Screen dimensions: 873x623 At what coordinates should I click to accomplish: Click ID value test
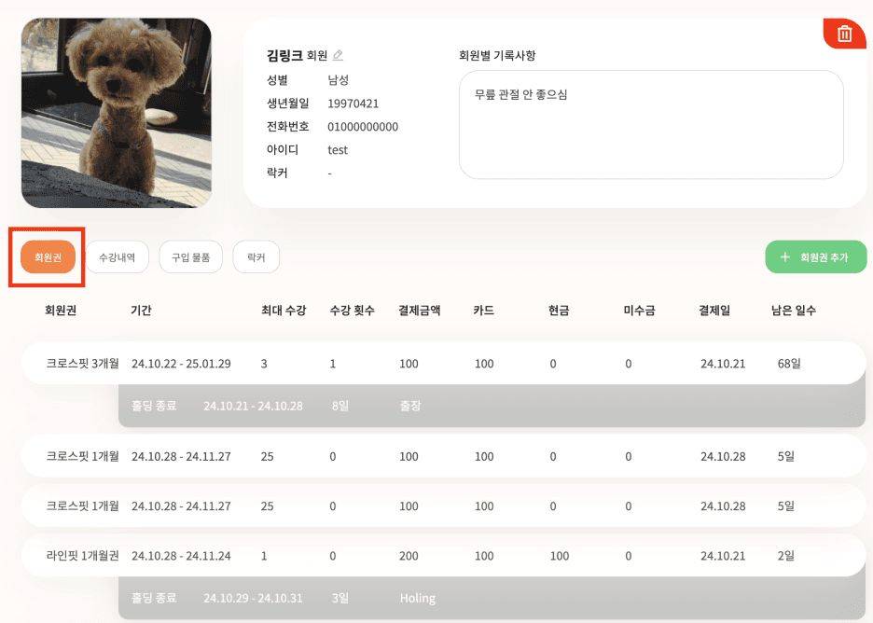(338, 150)
